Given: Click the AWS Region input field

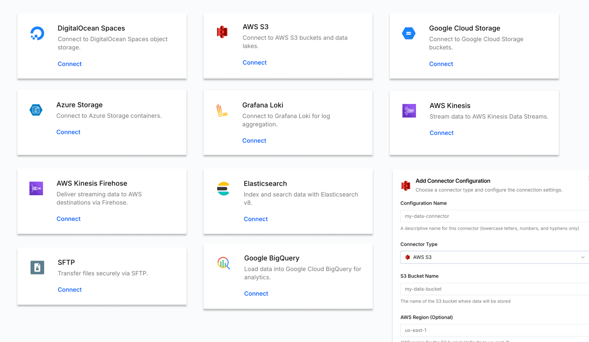Looking at the screenshot, I should pyautogui.click(x=494, y=330).
